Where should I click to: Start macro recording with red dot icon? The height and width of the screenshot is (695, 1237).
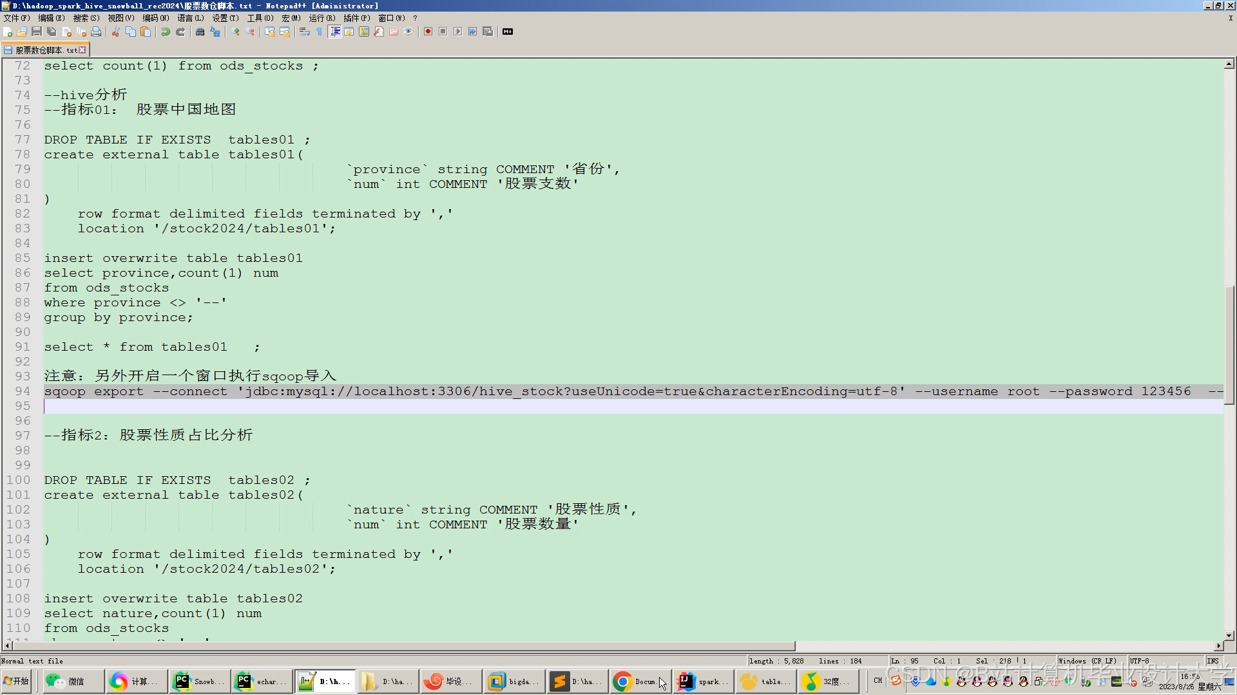(x=428, y=32)
